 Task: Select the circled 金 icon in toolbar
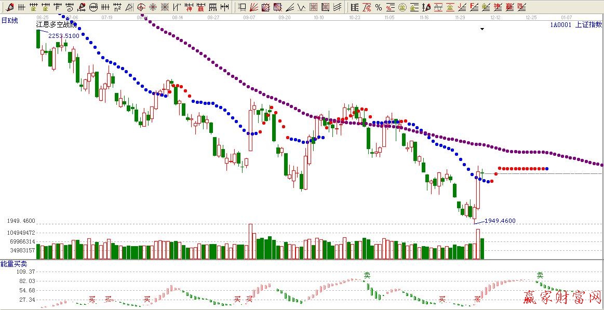tap(402, 7)
